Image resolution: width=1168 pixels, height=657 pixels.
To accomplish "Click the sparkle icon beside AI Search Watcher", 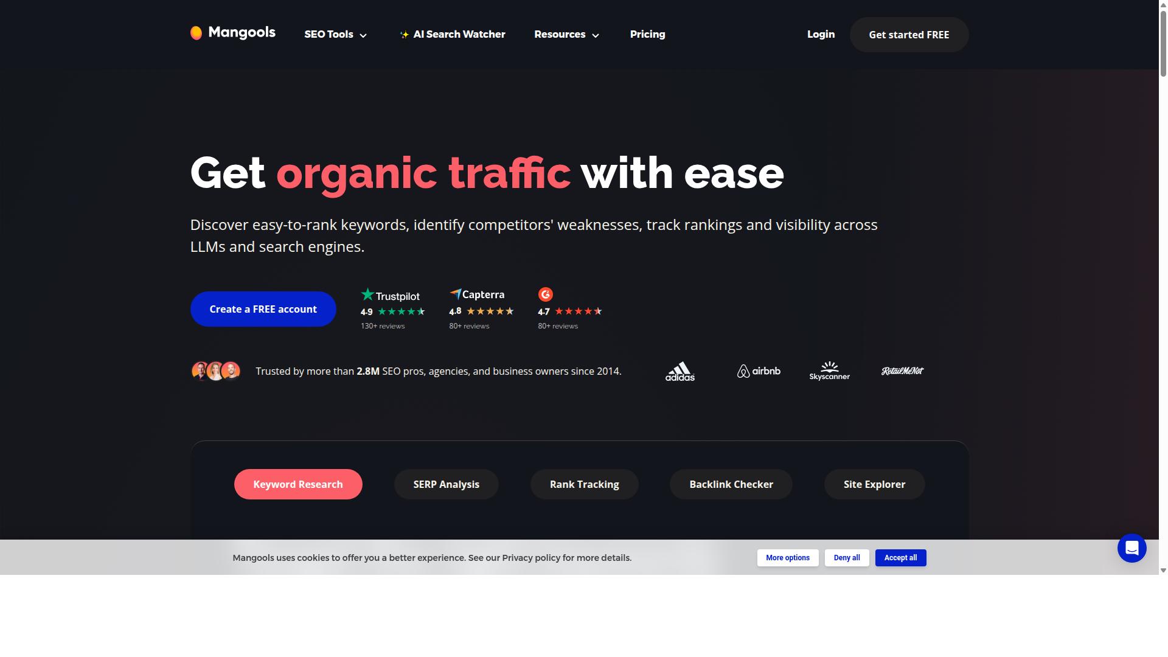I will click(x=404, y=35).
